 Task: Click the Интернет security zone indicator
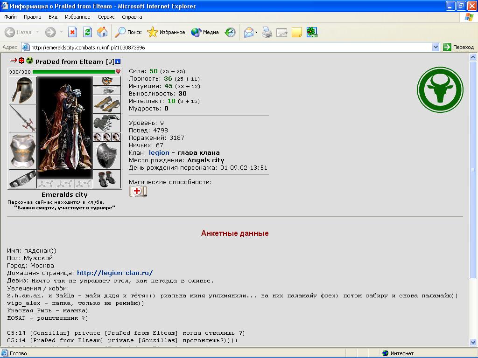point(398,353)
